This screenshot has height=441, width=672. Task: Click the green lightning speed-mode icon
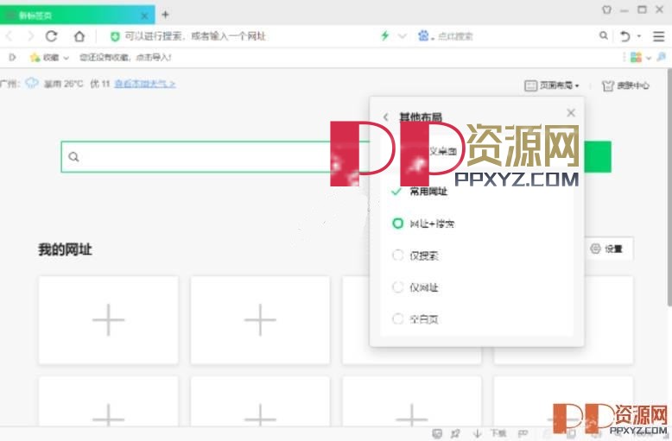click(385, 36)
